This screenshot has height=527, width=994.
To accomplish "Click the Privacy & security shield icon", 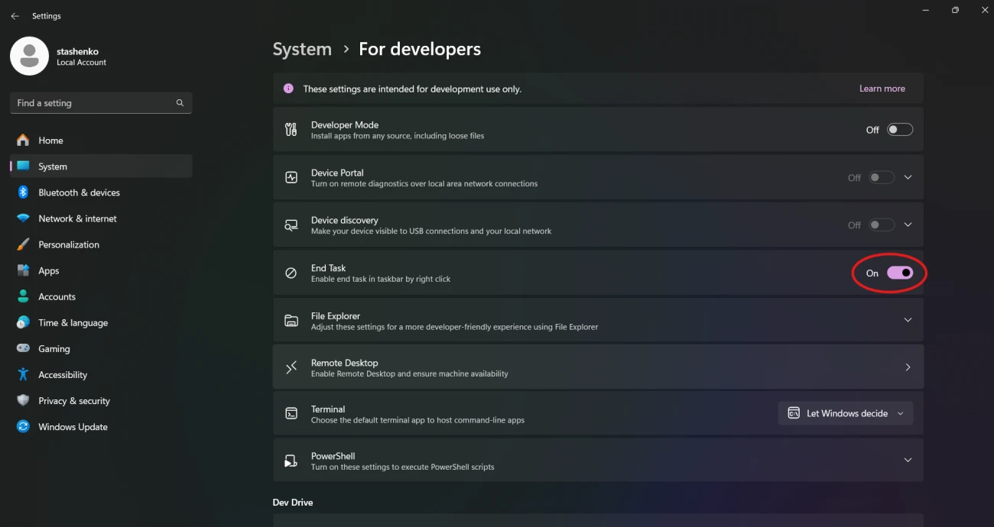I will click(x=23, y=401).
